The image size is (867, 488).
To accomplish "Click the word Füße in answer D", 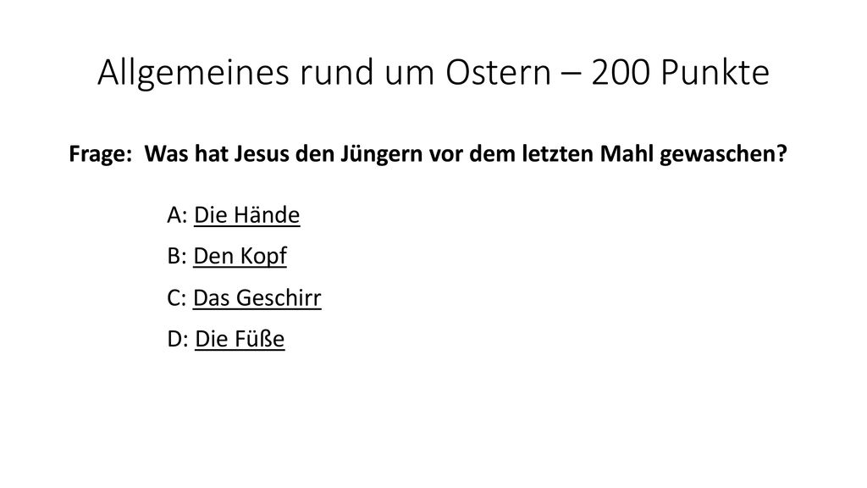I will (259, 339).
